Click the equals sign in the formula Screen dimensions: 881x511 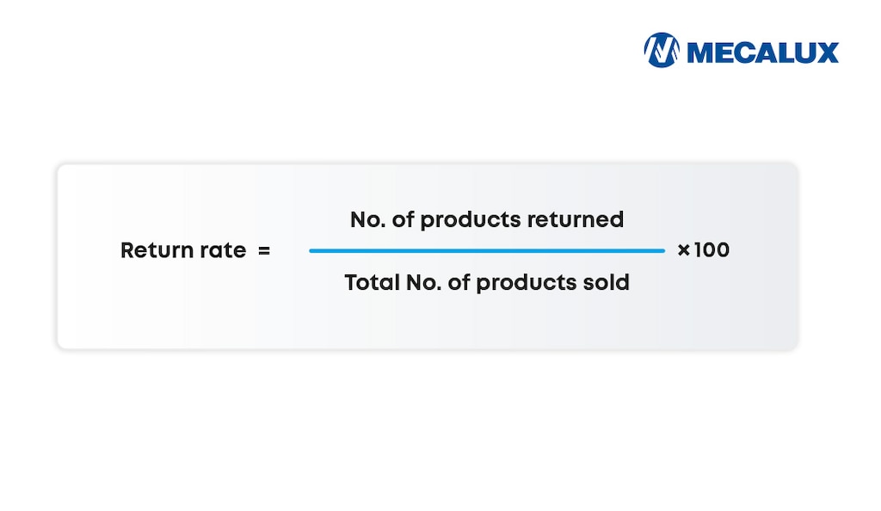264,251
